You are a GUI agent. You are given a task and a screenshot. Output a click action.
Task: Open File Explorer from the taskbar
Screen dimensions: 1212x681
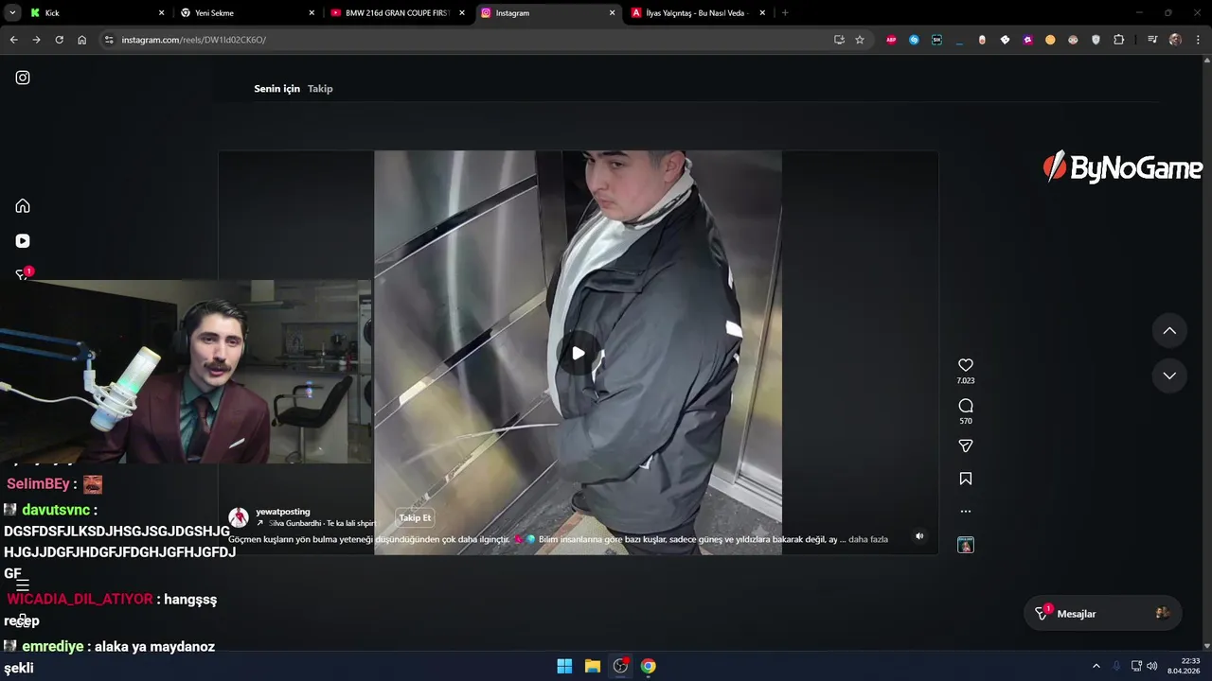pos(592,666)
